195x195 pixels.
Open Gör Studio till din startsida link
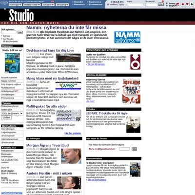tap(10, 40)
